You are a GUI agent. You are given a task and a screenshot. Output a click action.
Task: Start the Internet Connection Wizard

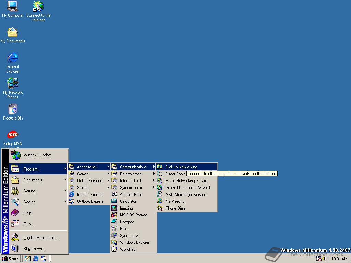(187, 187)
